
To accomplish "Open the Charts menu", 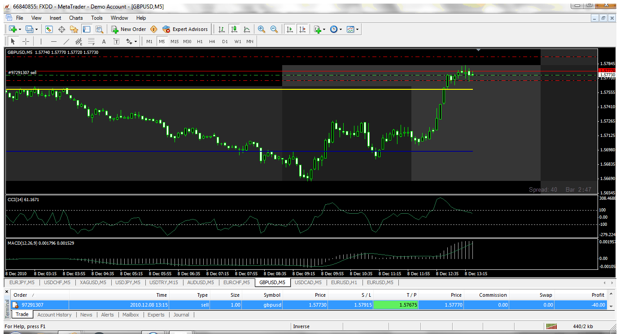I will [76, 18].
